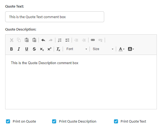Undo the last edit
The width and height of the screenshot is (159, 128).
point(43,40)
